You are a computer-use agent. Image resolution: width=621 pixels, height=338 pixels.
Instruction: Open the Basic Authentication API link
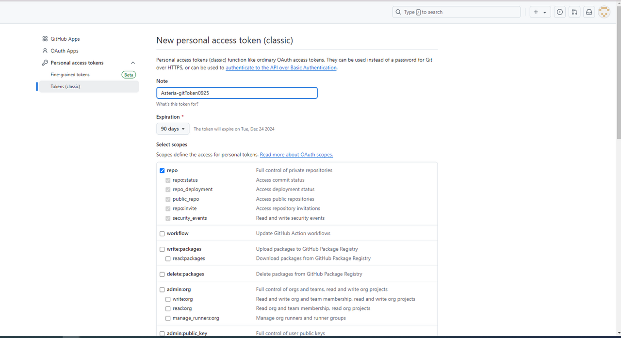[x=281, y=68]
